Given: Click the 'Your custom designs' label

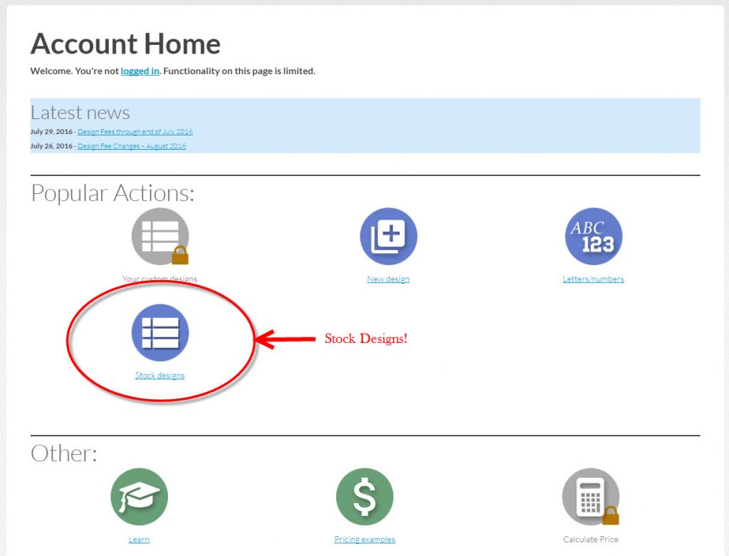Looking at the screenshot, I should click(159, 279).
